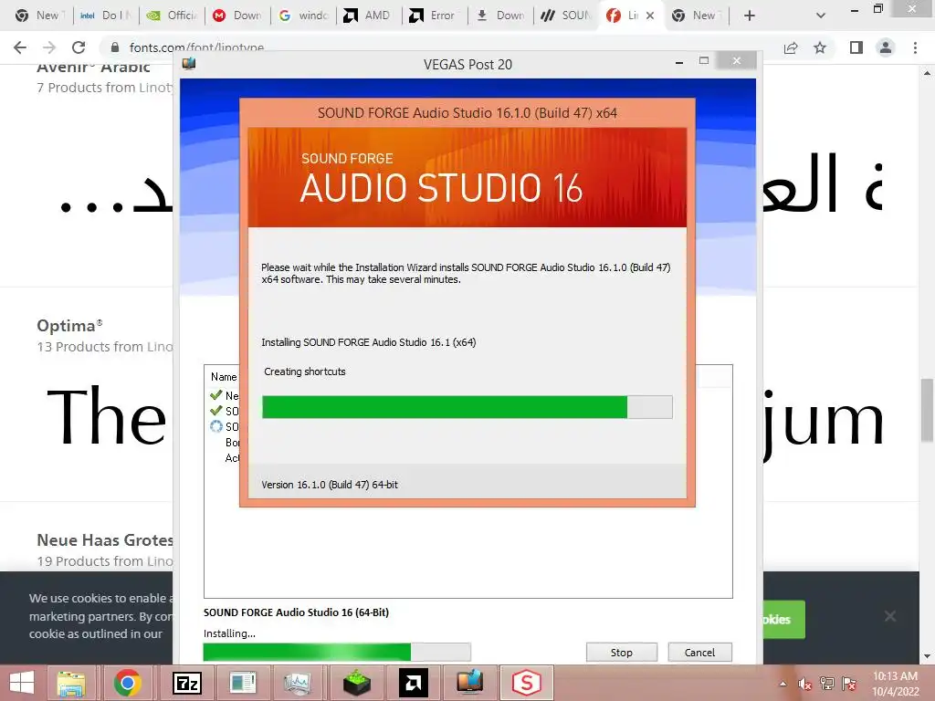Expand Chrome tab search chevron

click(821, 16)
